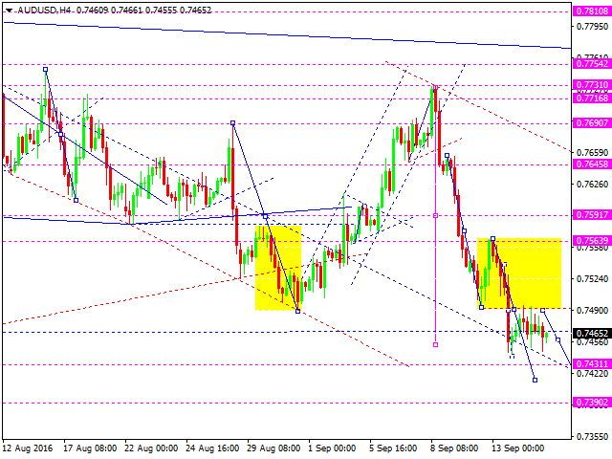Select the long blue descending line at top

click(x=287, y=35)
